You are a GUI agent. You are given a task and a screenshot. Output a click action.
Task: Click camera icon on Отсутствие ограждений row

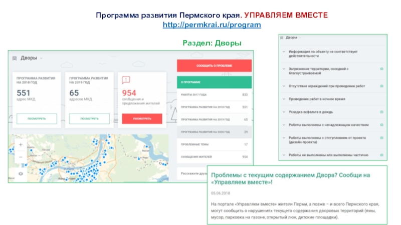[381, 86]
